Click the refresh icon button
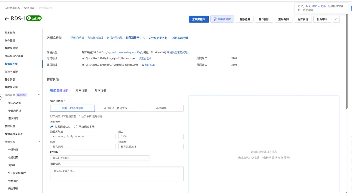 tap(336, 19)
